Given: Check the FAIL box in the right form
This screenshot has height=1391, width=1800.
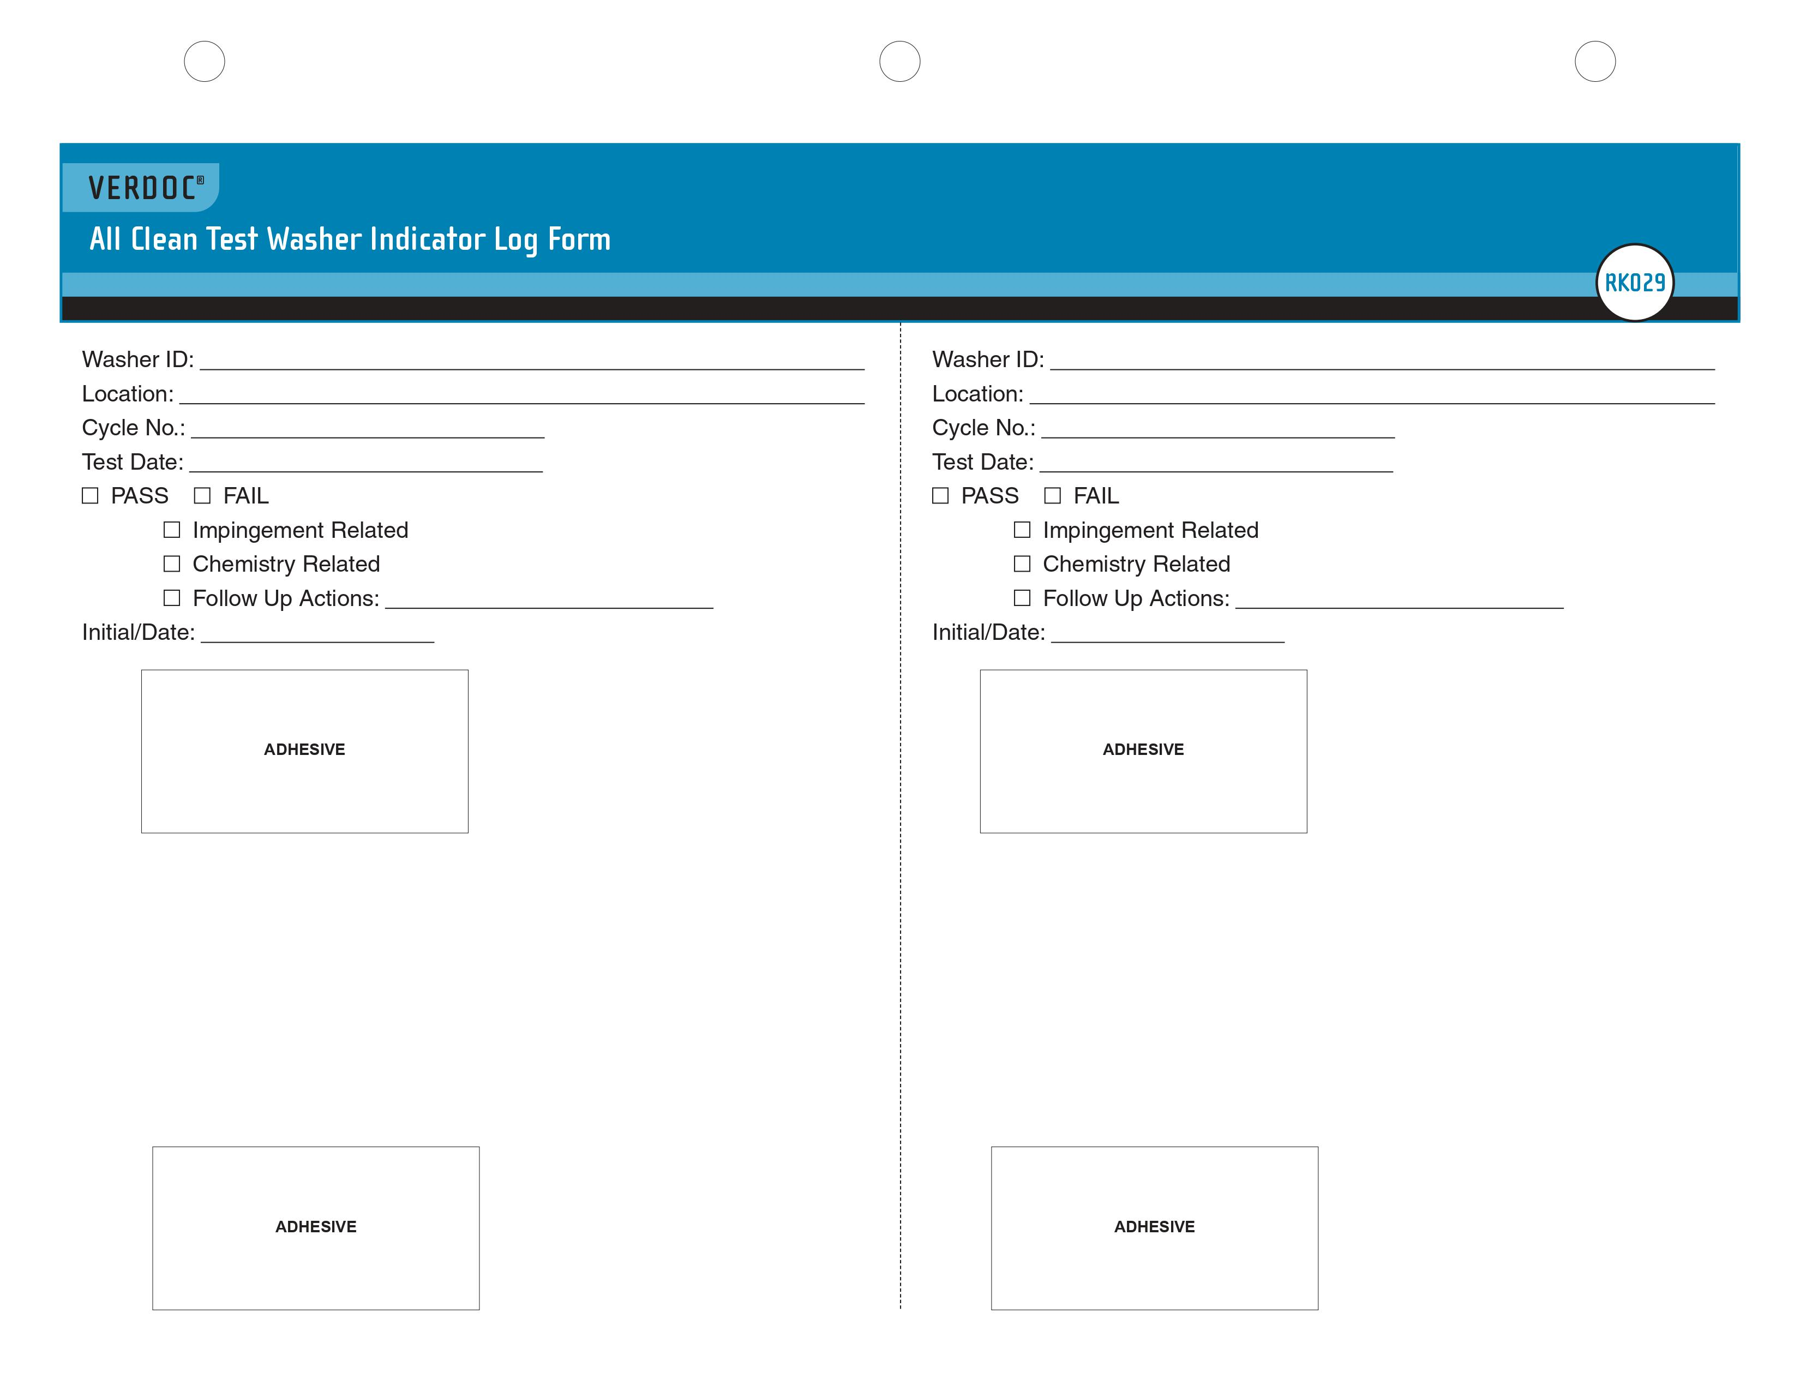Looking at the screenshot, I should (x=1053, y=495).
